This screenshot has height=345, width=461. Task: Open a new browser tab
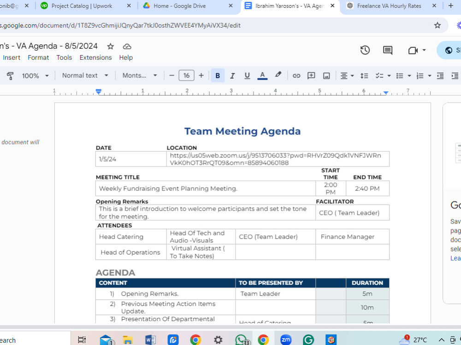pos(450,6)
